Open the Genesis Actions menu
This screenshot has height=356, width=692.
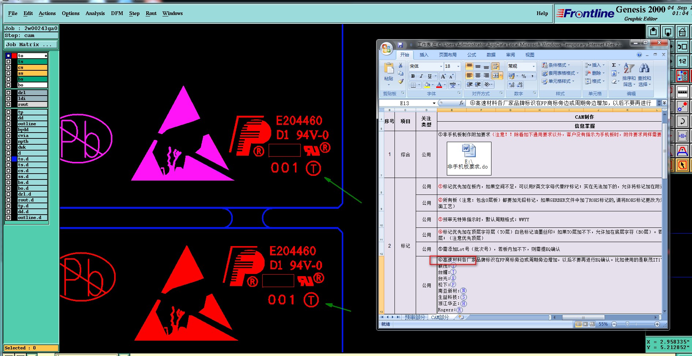click(x=47, y=13)
